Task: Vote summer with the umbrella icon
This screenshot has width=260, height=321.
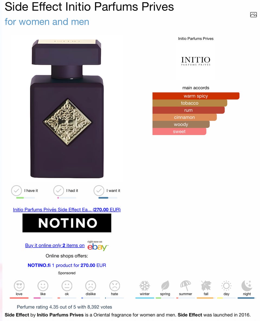Action: [186, 285]
